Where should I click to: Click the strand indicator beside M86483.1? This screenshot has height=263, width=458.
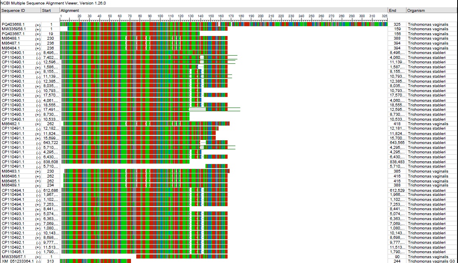click(38, 171)
